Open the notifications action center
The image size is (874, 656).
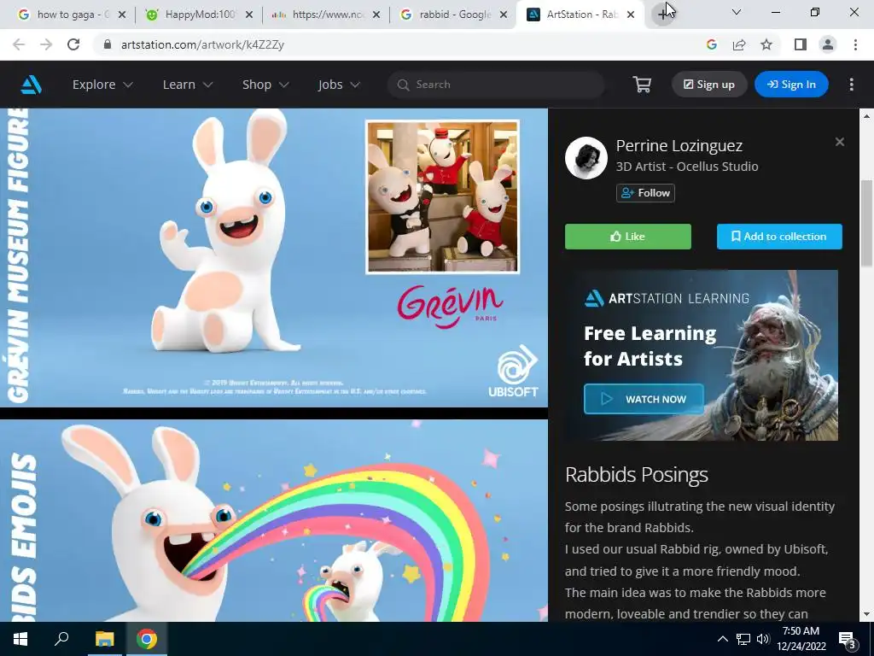(x=848, y=639)
